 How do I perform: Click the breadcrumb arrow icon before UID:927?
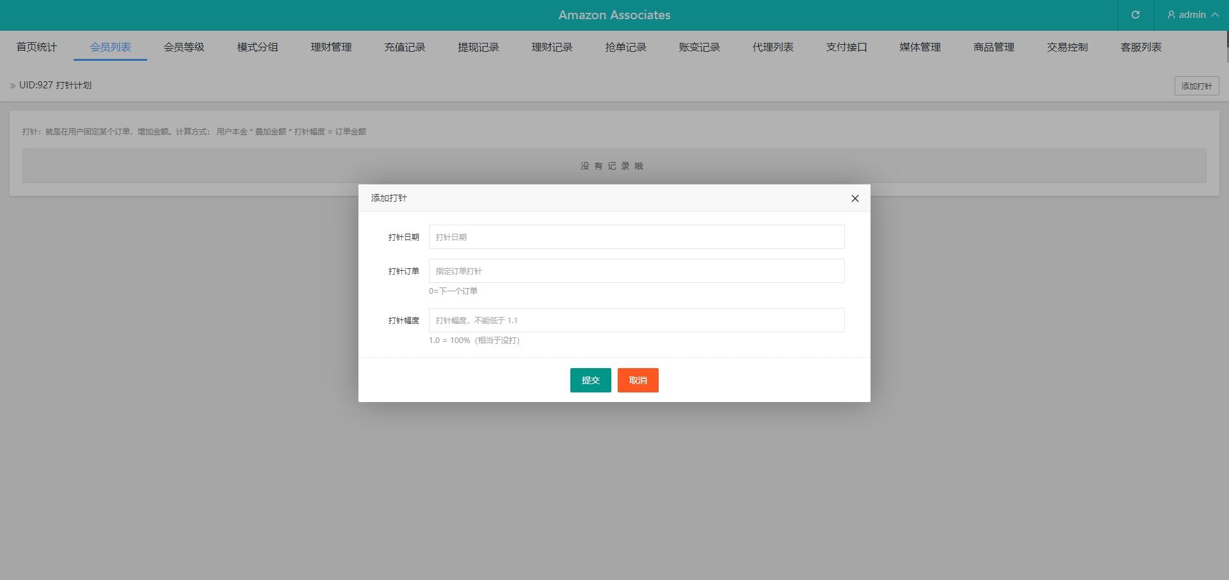click(12, 86)
